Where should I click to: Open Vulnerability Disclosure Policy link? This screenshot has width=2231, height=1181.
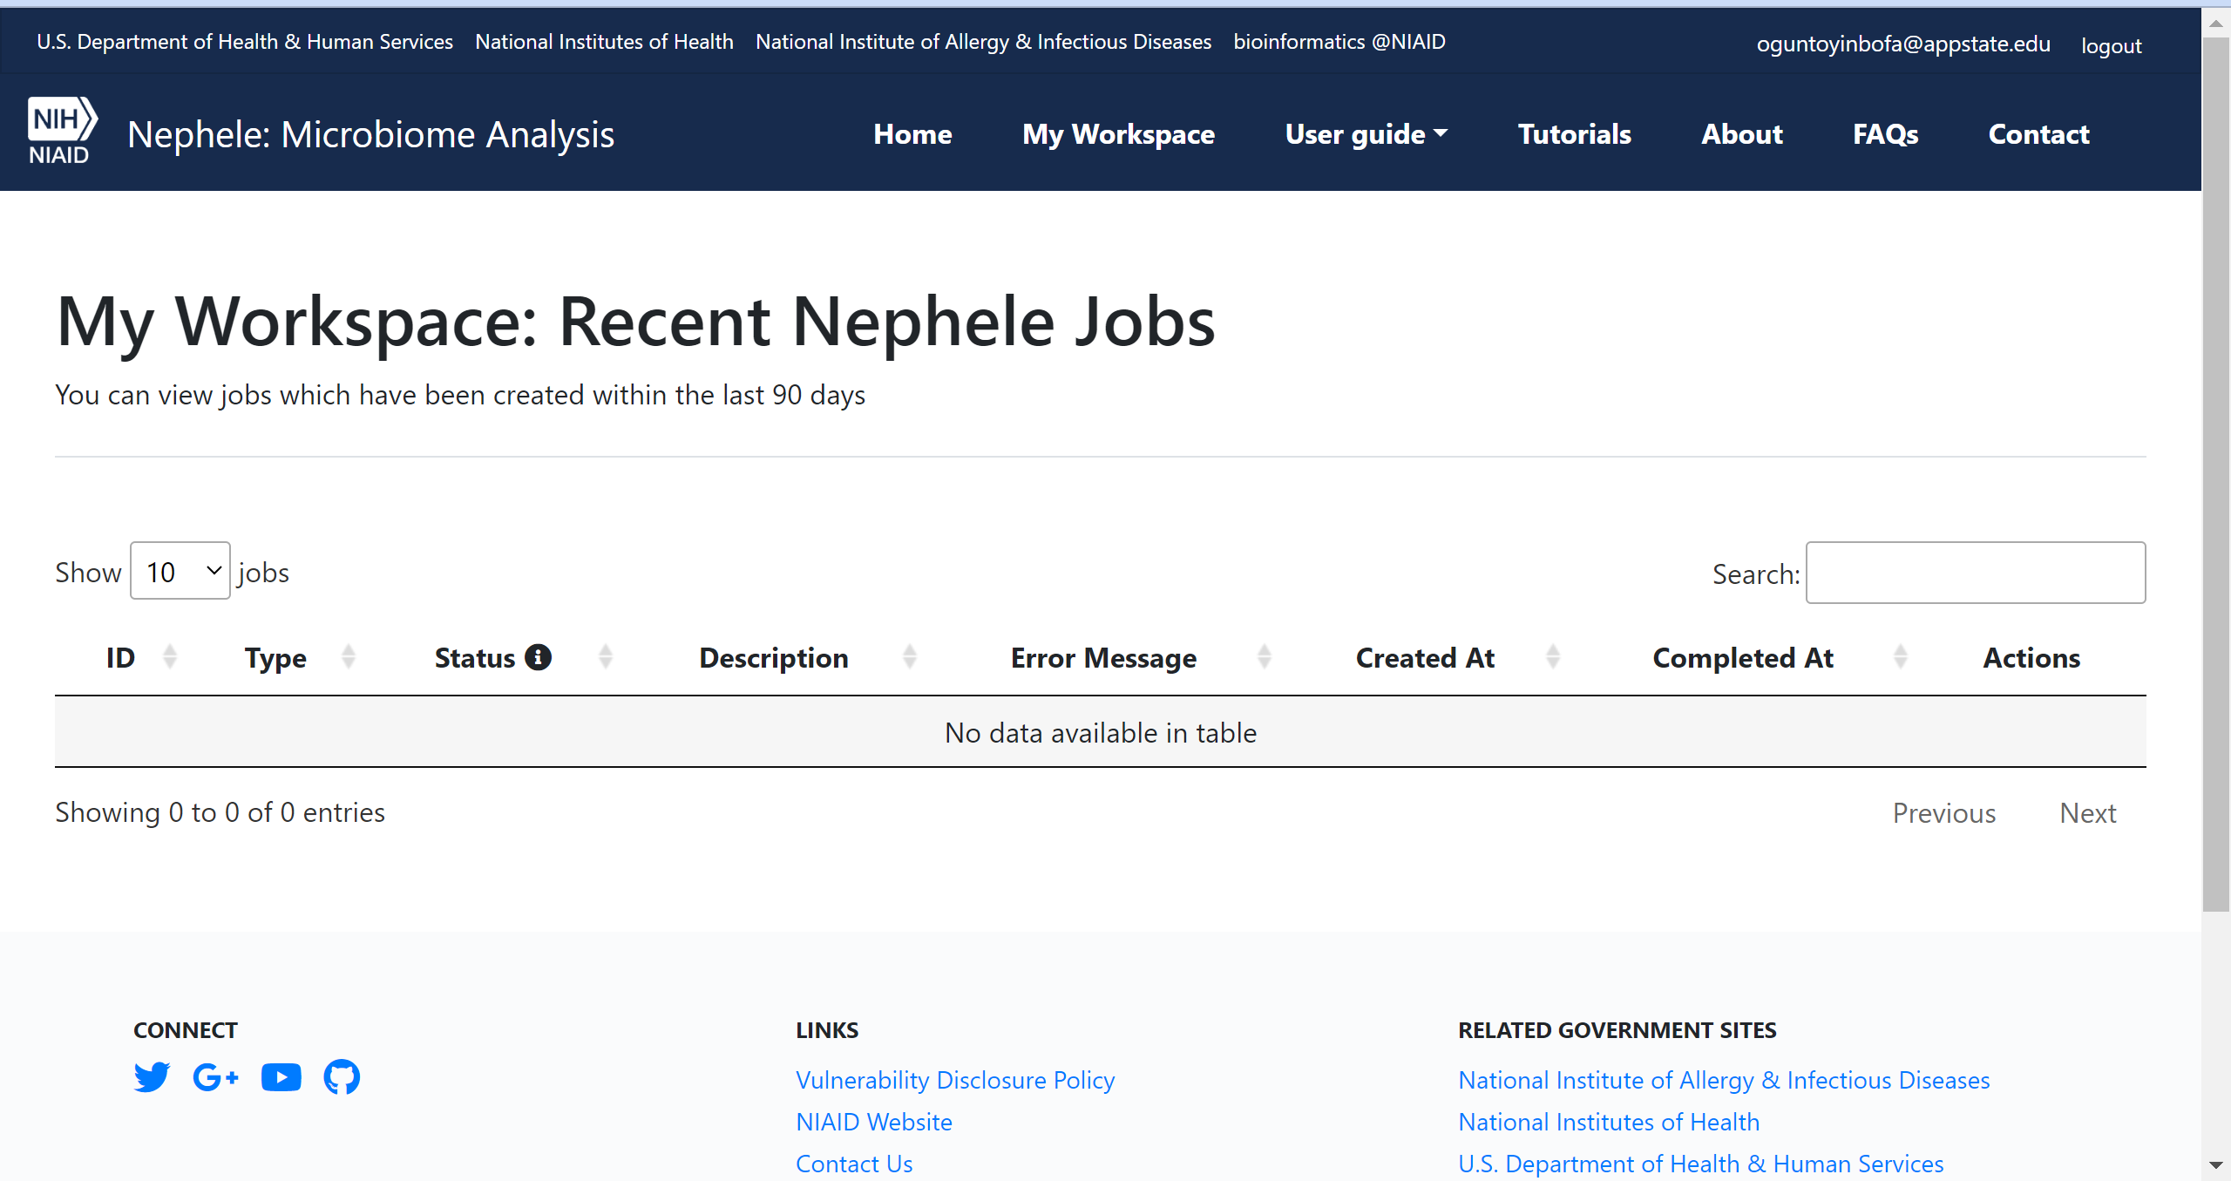pyautogui.click(x=955, y=1080)
